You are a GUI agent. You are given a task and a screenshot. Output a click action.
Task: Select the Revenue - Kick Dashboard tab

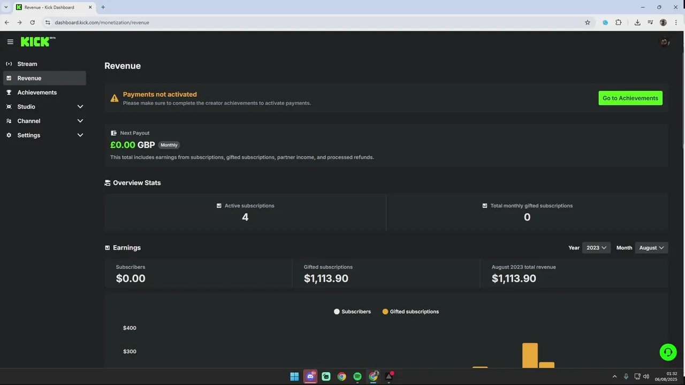click(55, 7)
